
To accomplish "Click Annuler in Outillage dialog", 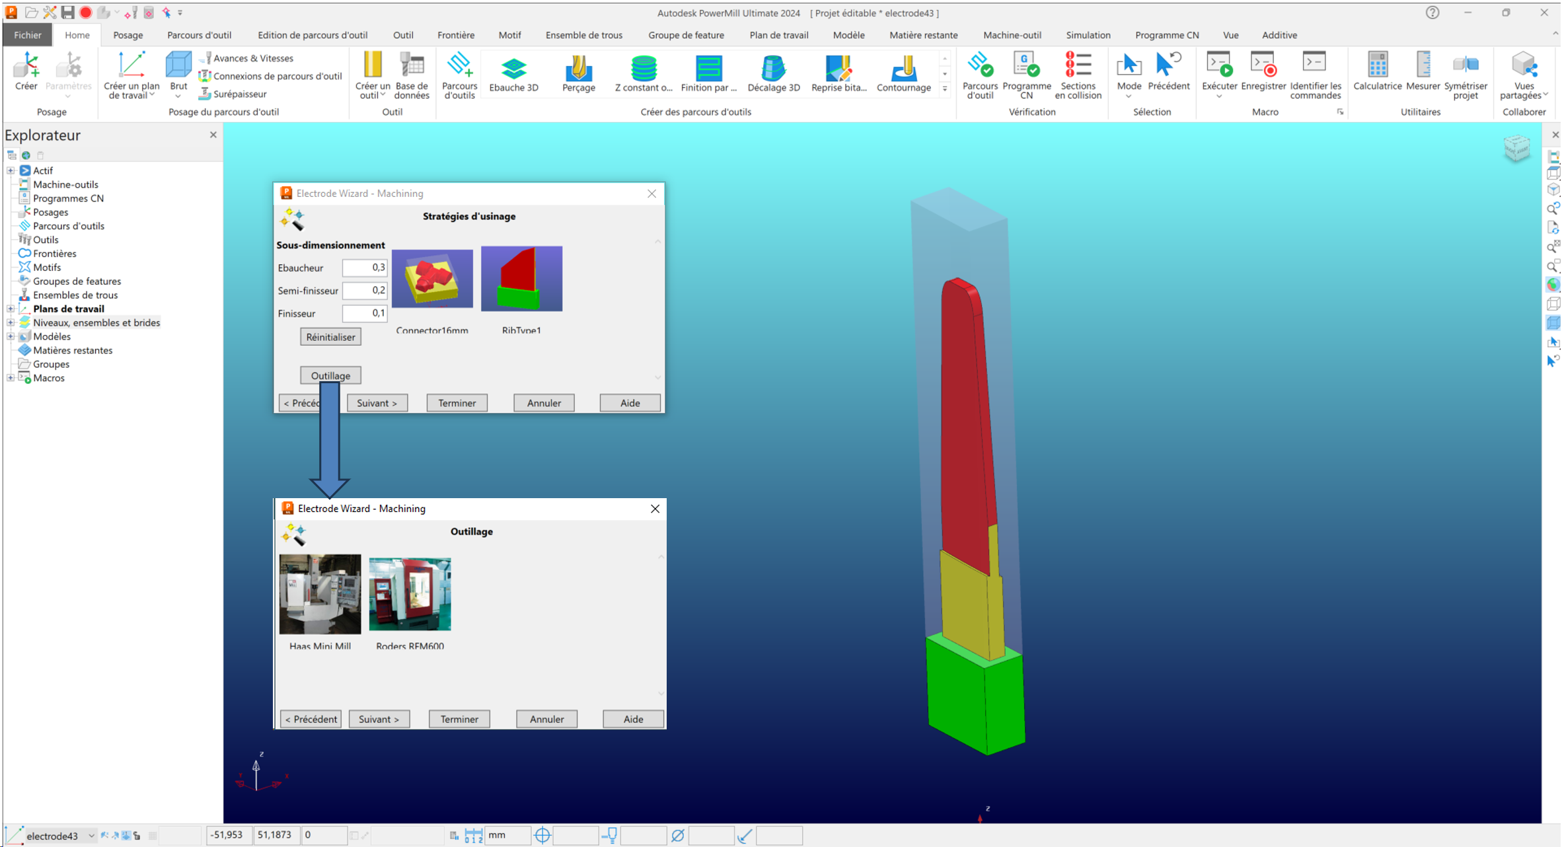I will point(546,719).
